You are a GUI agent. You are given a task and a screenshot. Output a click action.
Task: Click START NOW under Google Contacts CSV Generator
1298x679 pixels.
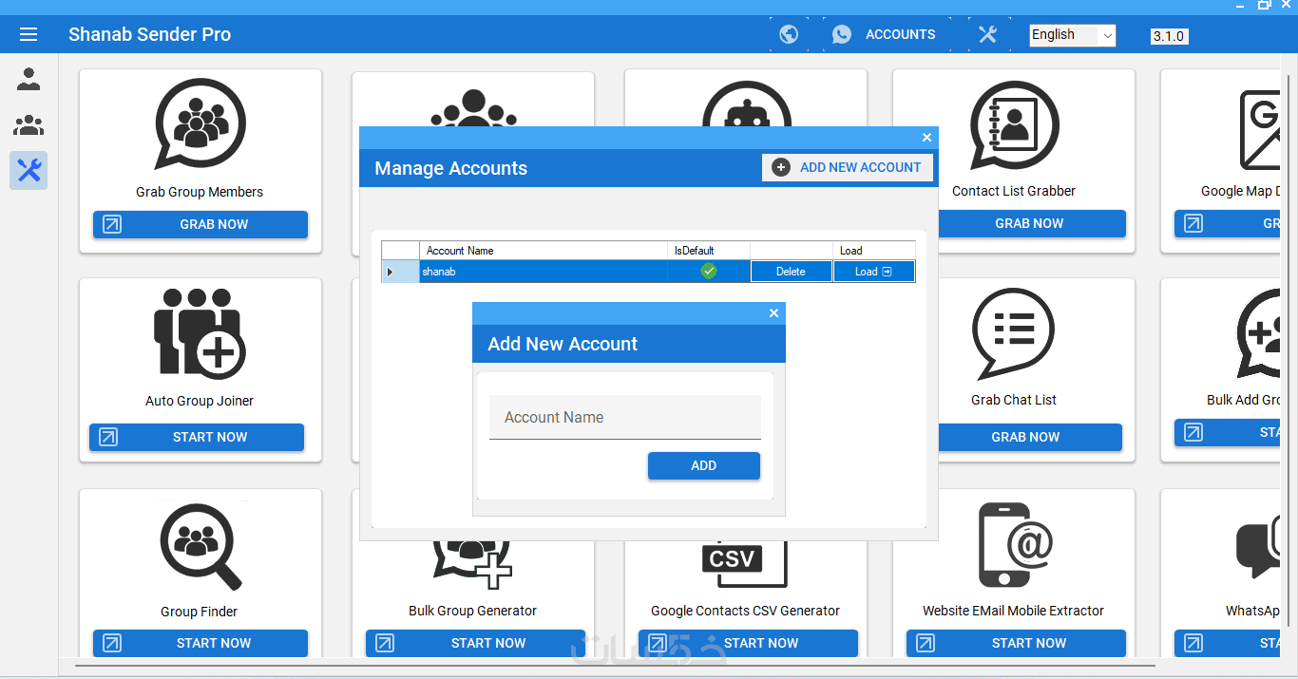748,643
